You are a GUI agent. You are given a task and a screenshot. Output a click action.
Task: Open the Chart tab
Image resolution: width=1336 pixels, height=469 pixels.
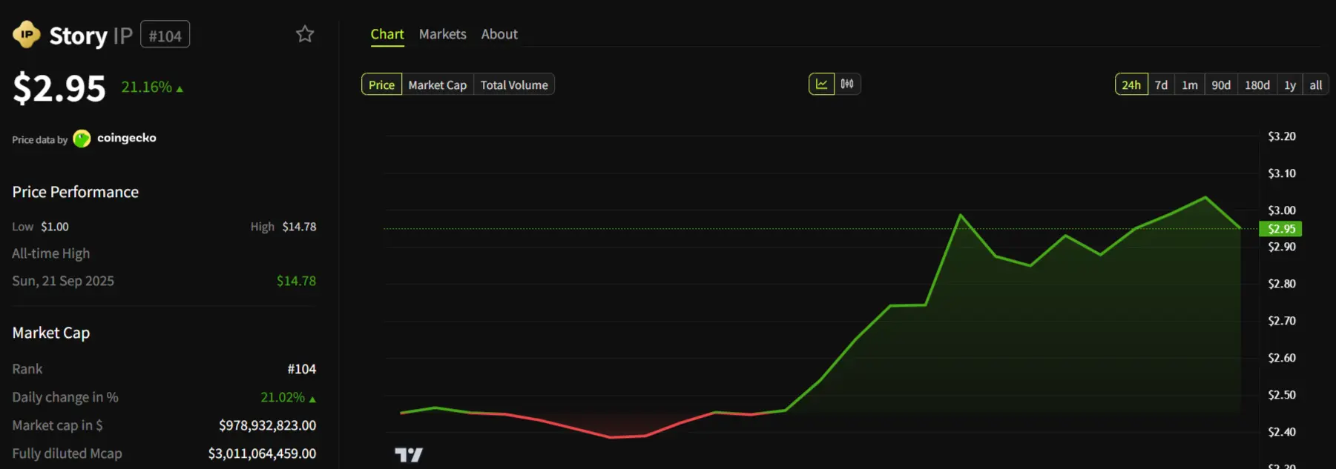click(387, 34)
